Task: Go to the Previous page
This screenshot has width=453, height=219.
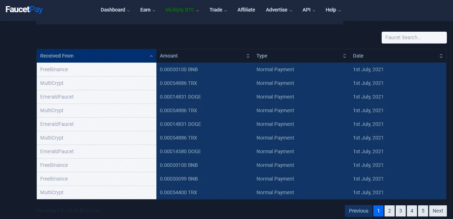Action: click(359, 211)
